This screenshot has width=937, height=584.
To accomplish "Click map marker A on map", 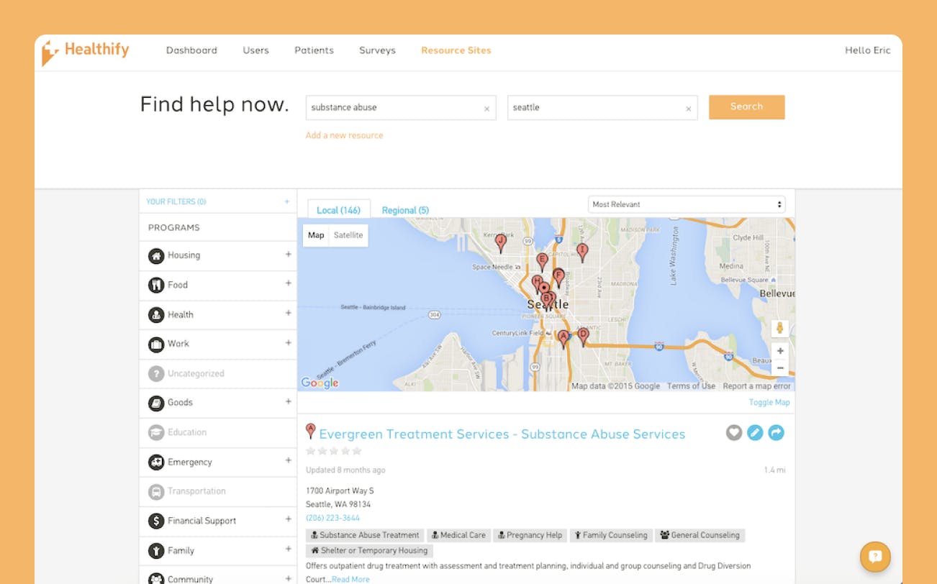I will coord(563,338).
